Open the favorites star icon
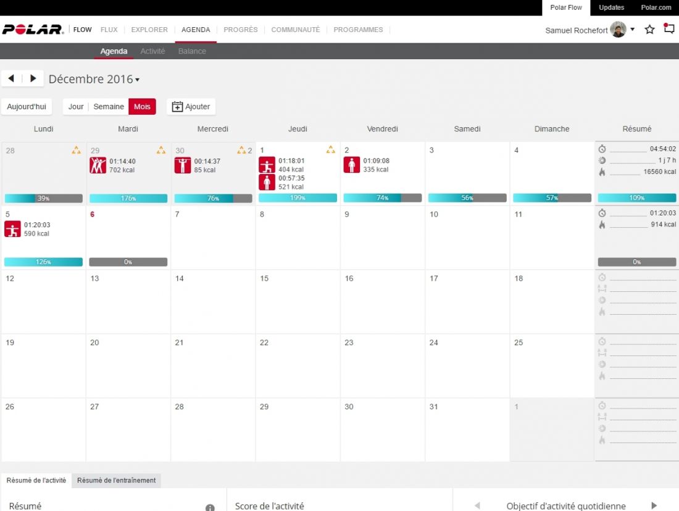Image resolution: width=679 pixels, height=511 pixels. coord(649,30)
